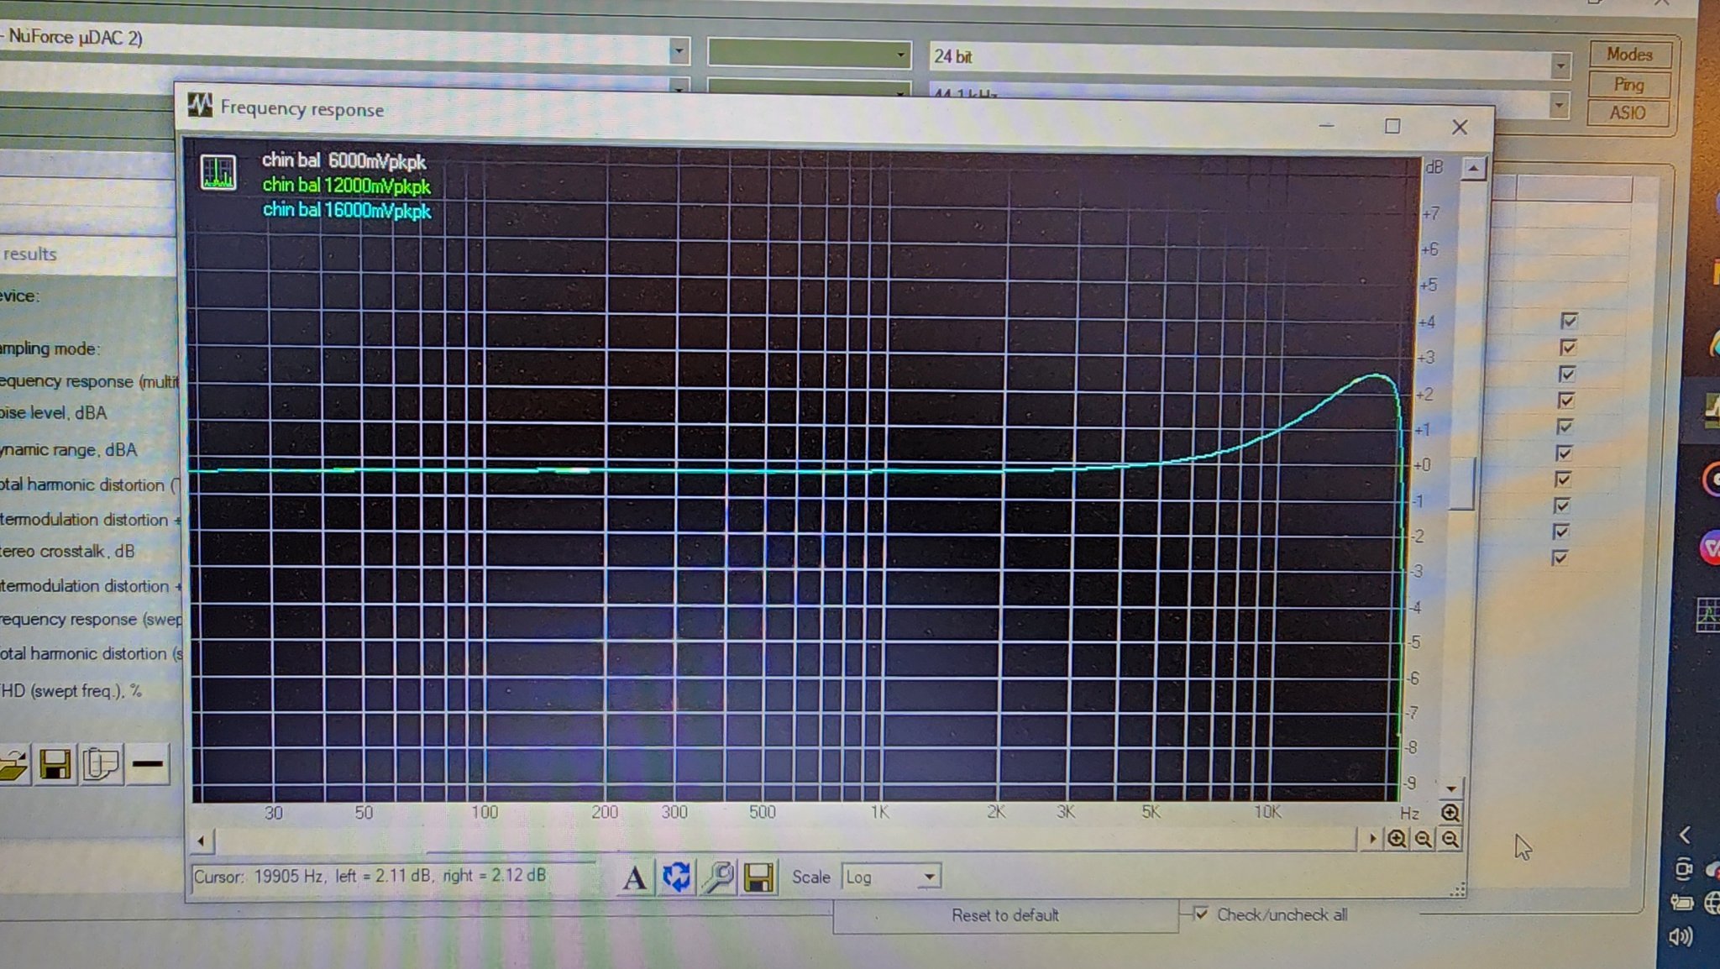
Task: Click the 1K label on frequency axis
Action: pyautogui.click(x=879, y=812)
